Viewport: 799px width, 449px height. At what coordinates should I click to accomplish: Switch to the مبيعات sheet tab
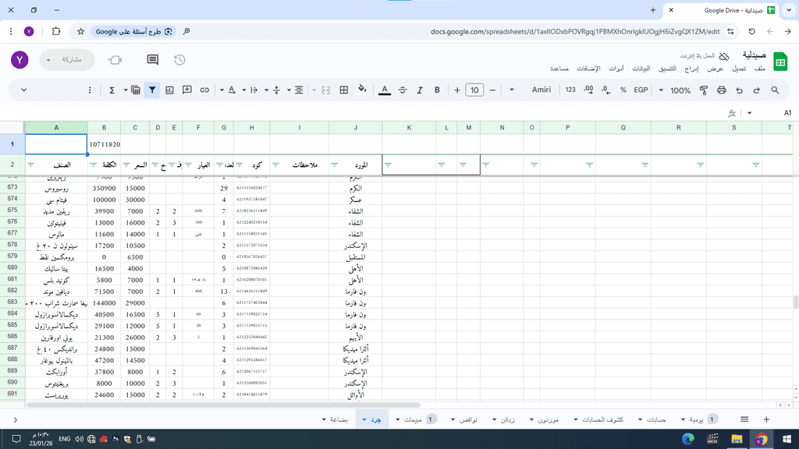click(x=410, y=419)
